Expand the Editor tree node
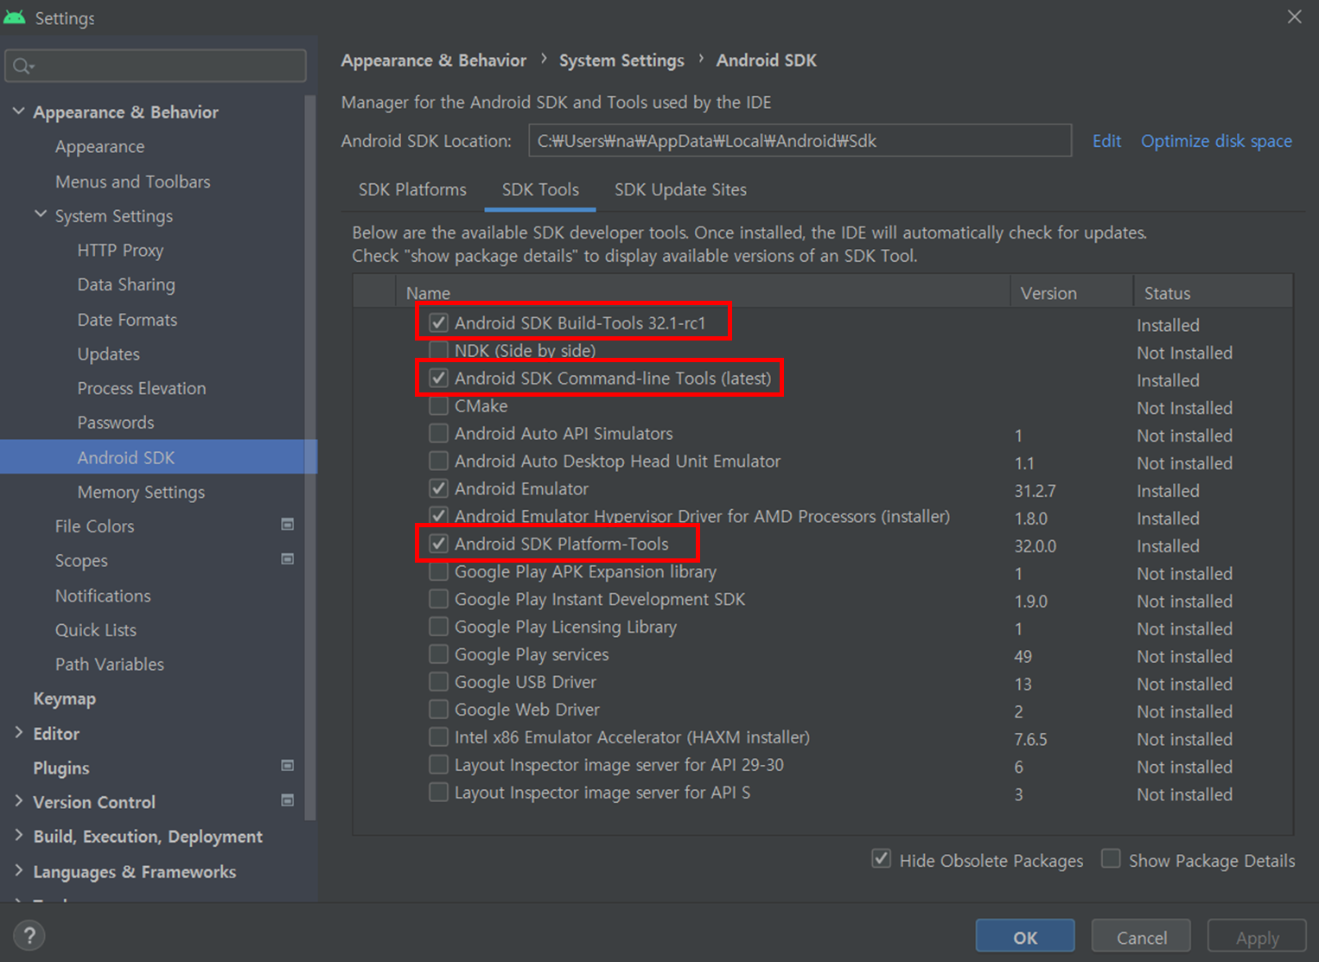Screen dimensions: 1319x962 [x=18, y=732]
